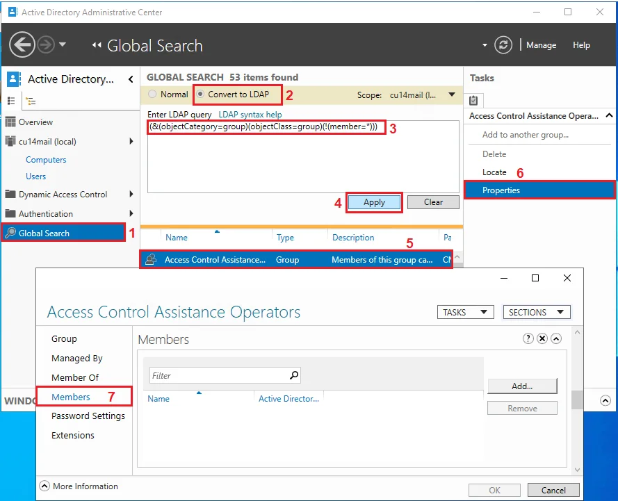Click the Members section help icon
The height and width of the screenshot is (501, 618).
click(x=528, y=338)
